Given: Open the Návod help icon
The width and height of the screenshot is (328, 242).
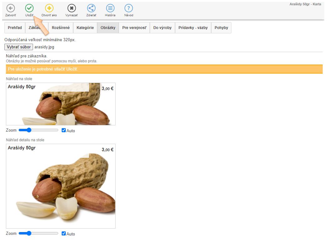Looking at the screenshot, I should [x=129, y=8].
